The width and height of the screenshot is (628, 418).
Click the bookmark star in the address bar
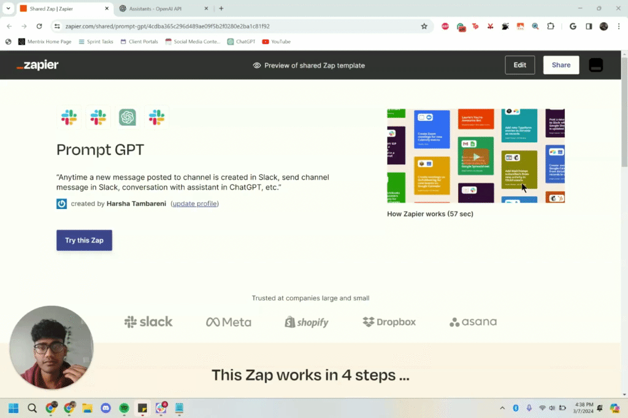pyautogui.click(x=424, y=26)
